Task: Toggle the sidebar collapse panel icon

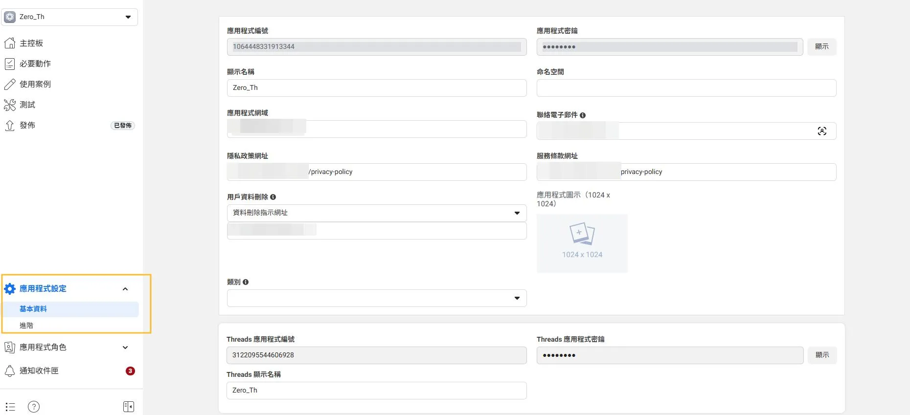Action: point(129,407)
